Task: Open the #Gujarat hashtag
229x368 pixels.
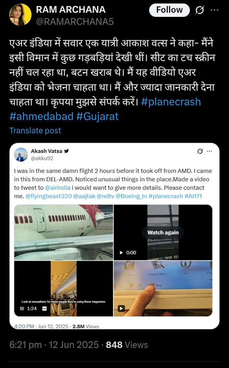Action: point(97,117)
